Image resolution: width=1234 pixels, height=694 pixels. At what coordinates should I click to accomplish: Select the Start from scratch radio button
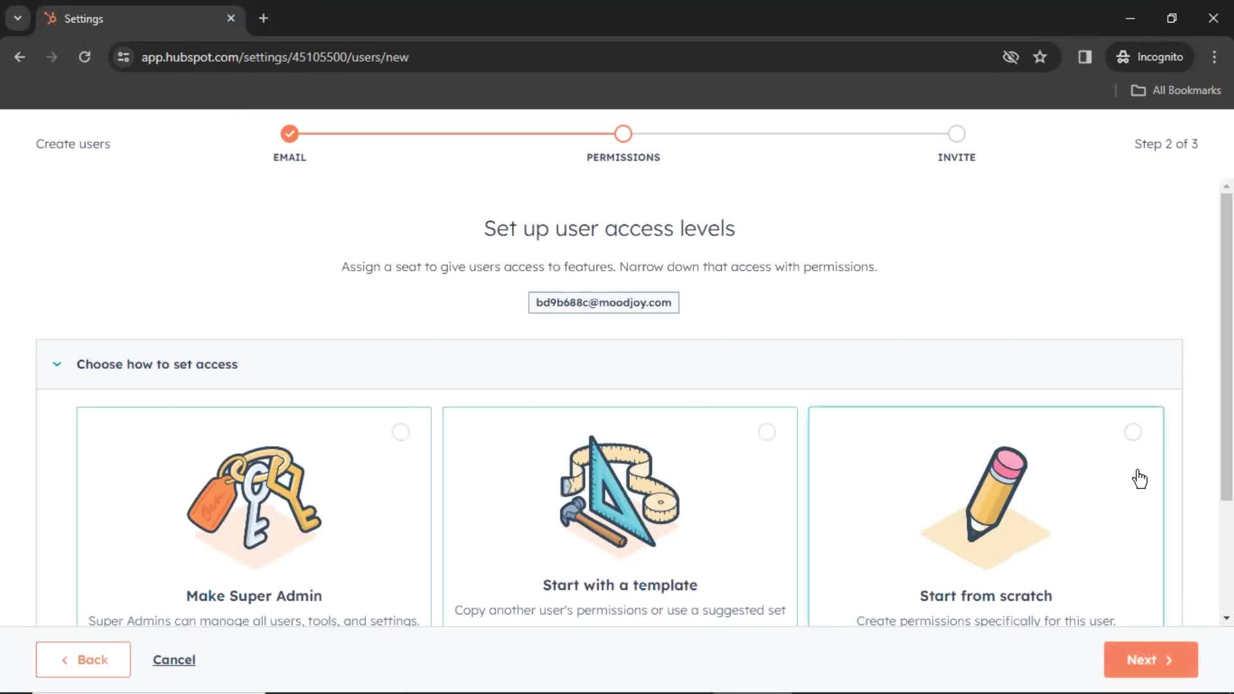tap(1134, 431)
